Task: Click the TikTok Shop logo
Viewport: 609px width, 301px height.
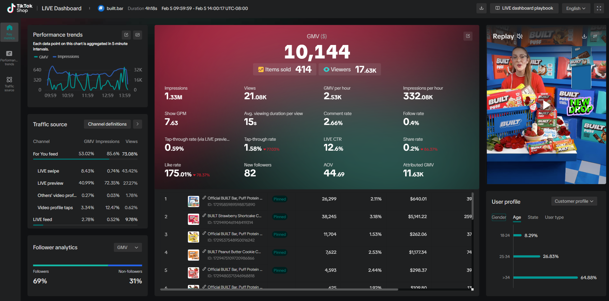Action: (x=20, y=8)
